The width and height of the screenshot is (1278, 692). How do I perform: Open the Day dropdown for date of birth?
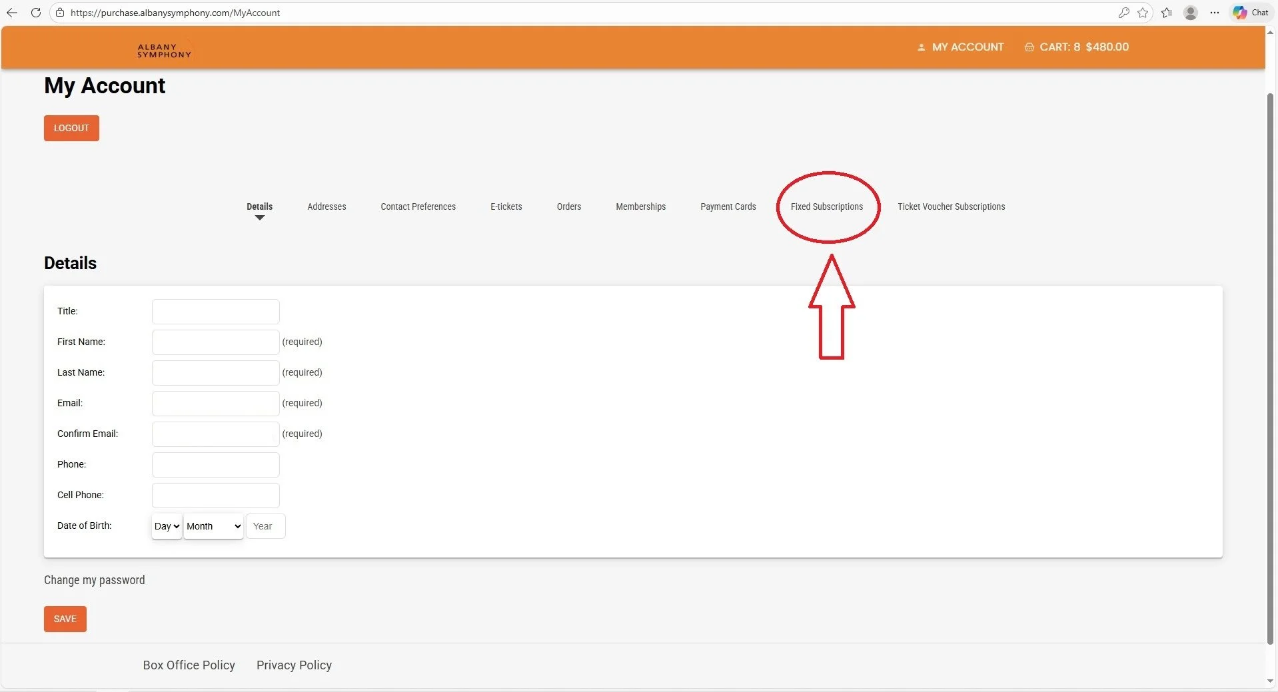click(x=166, y=526)
